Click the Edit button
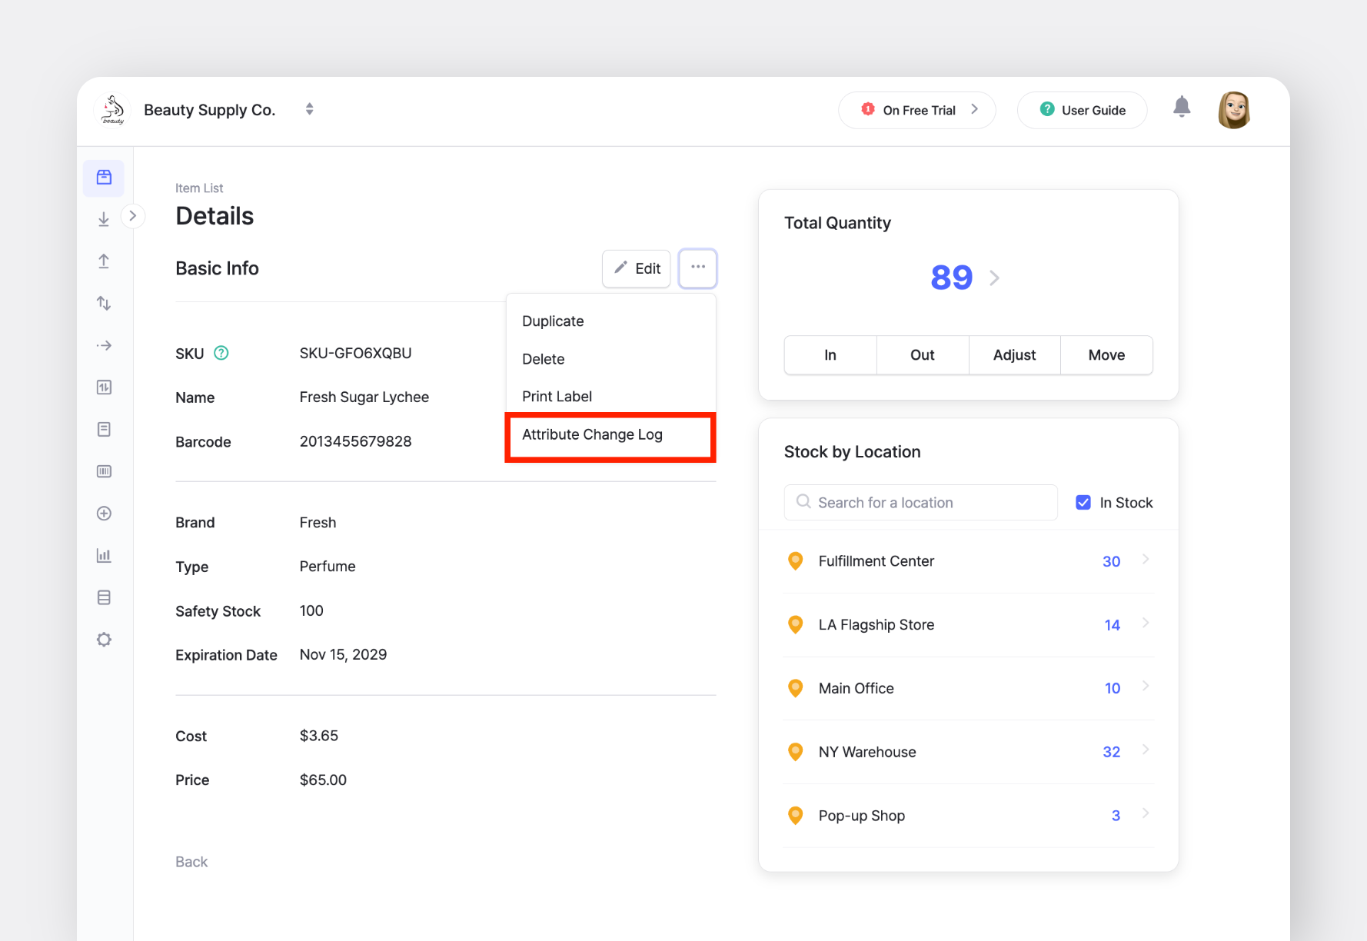The width and height of the screenshot is (1367, 941). click(x=637, y=268)
